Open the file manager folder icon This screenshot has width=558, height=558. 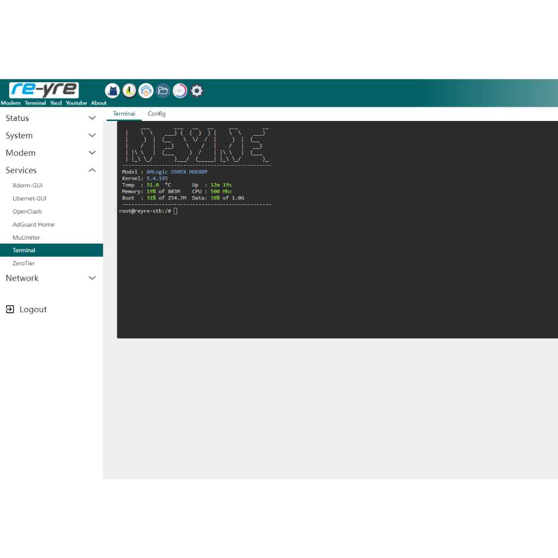[163, 91]
